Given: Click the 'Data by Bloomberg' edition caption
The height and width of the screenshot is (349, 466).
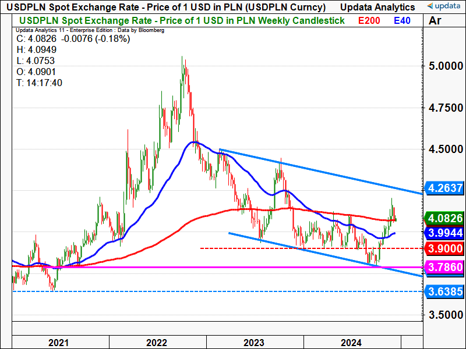Looking at the screenshot, I should pos(90,30).
